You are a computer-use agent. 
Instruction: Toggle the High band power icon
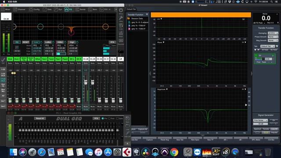pos(77,42)
